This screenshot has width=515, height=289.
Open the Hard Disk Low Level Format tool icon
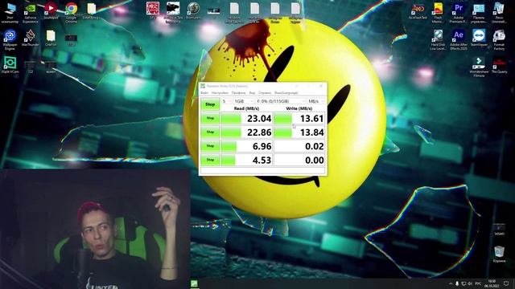click(x=438, y=39)
